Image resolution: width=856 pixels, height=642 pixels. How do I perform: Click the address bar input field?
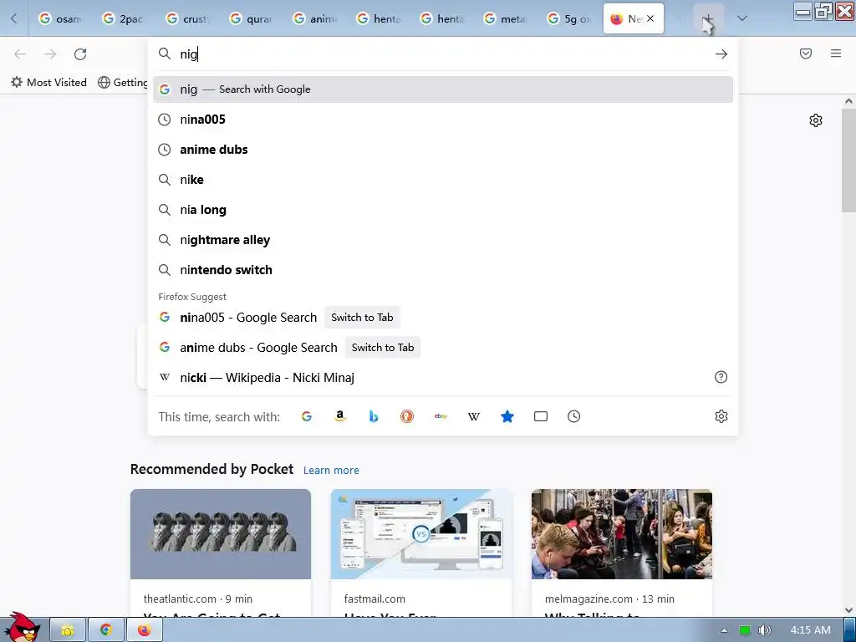[x=443, y=54]
